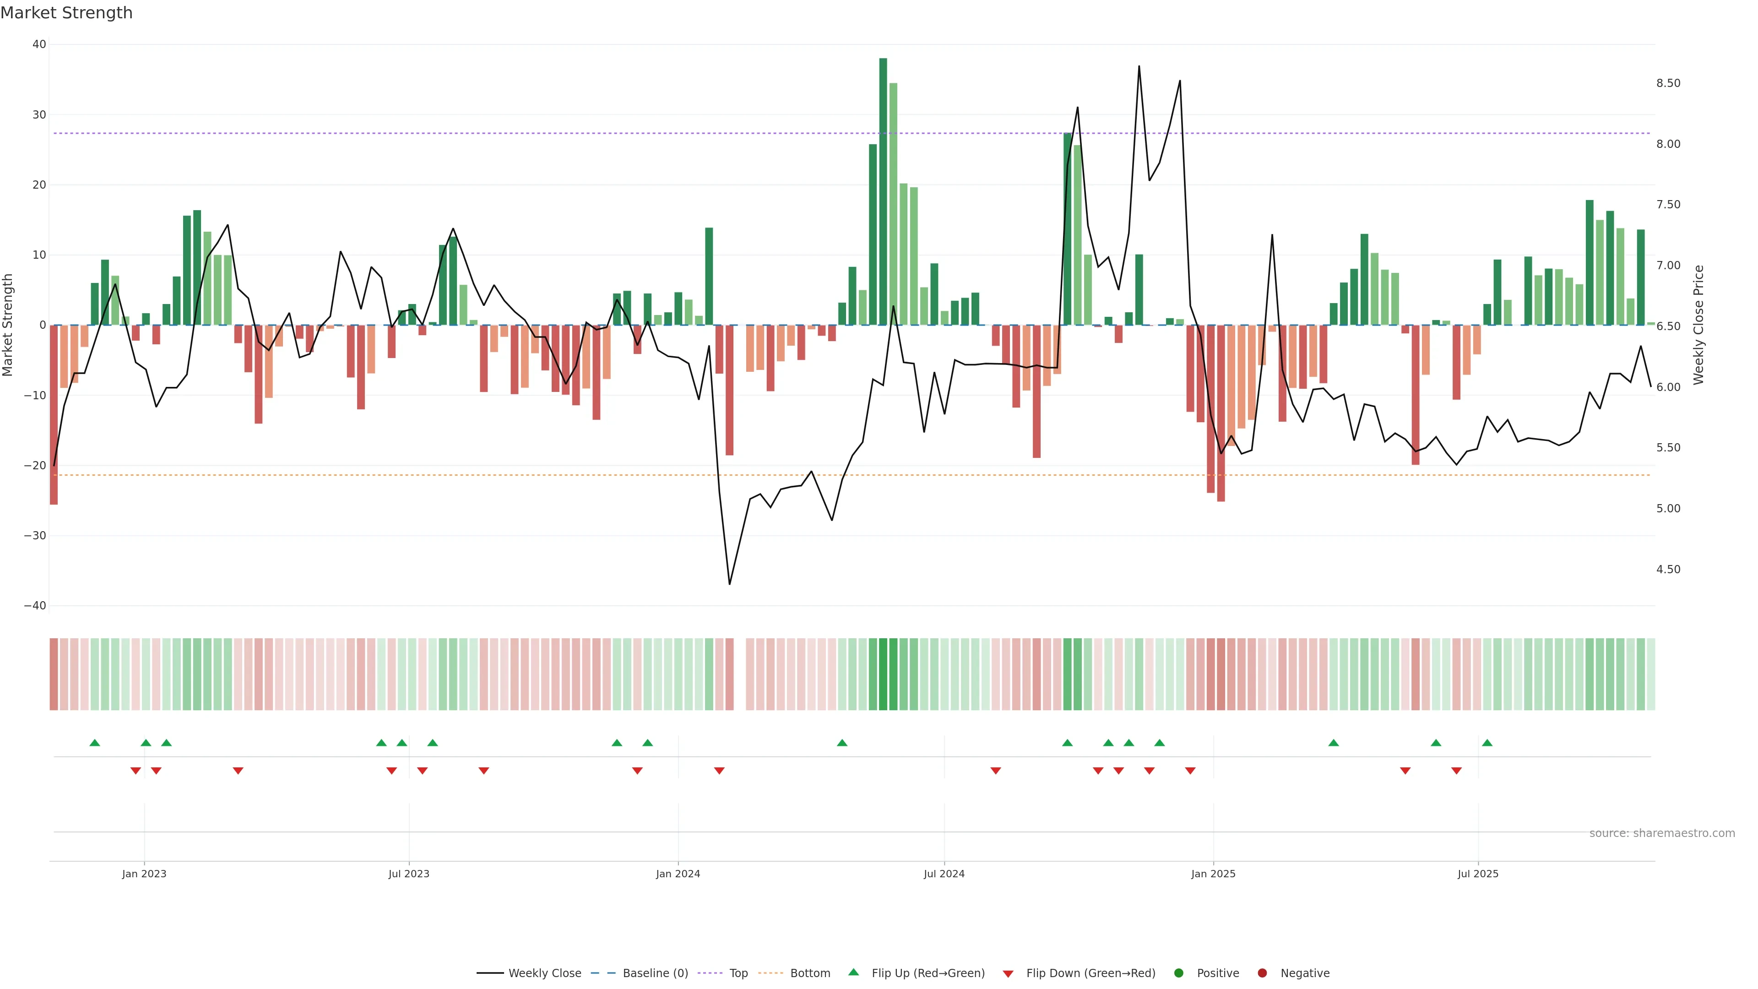Click Flip Up green triangle legend icon
The height and width of the screenshot is (989, 1758).
853,972
